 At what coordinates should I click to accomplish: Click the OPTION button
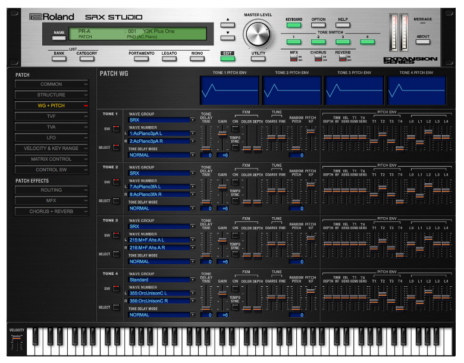[318, 25]
